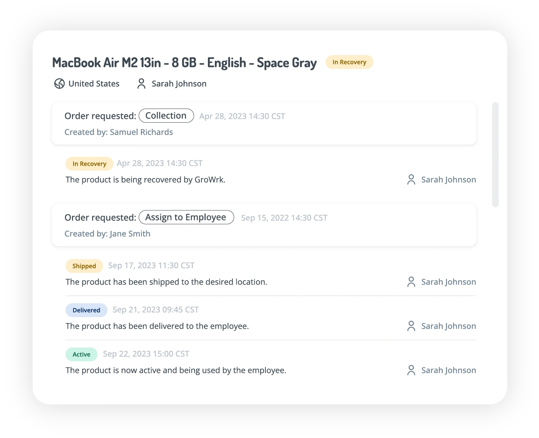Click the In Recovery timeline status badge
Viewport: 539px width, 438px height.
pyautogui.click(x=89, y=164)
